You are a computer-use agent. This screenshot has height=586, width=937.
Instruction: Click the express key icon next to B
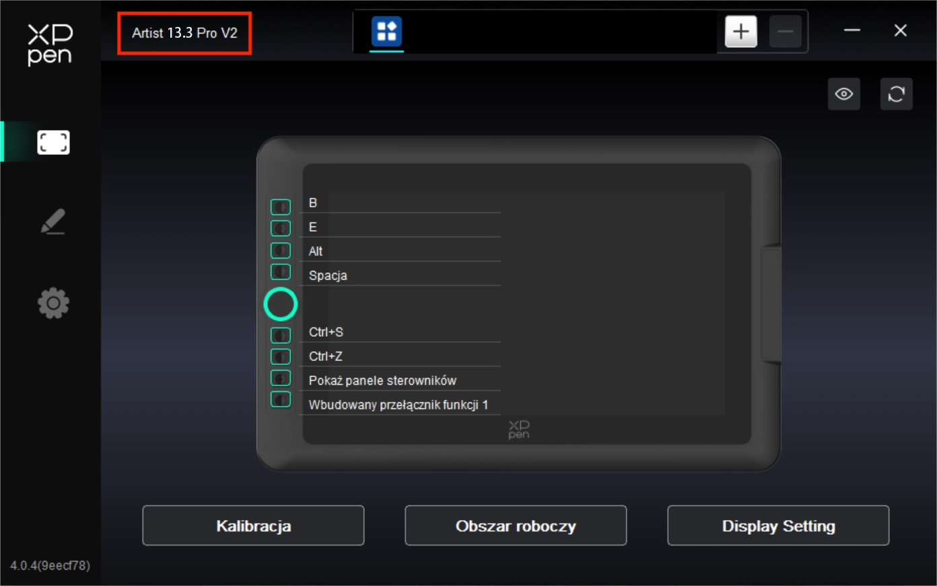click(x=281, y=207)
